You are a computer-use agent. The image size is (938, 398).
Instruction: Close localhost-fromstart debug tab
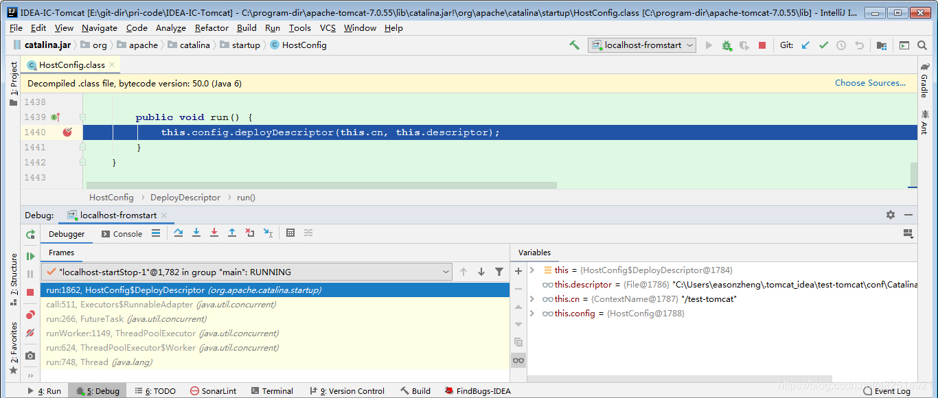[164, 215]
